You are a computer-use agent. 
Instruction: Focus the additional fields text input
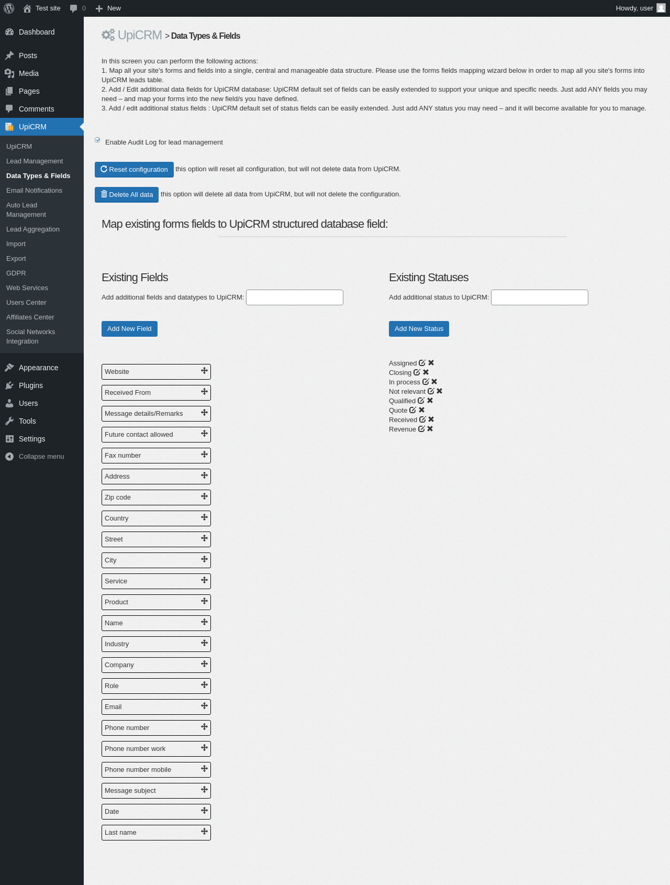coord(295,297)
